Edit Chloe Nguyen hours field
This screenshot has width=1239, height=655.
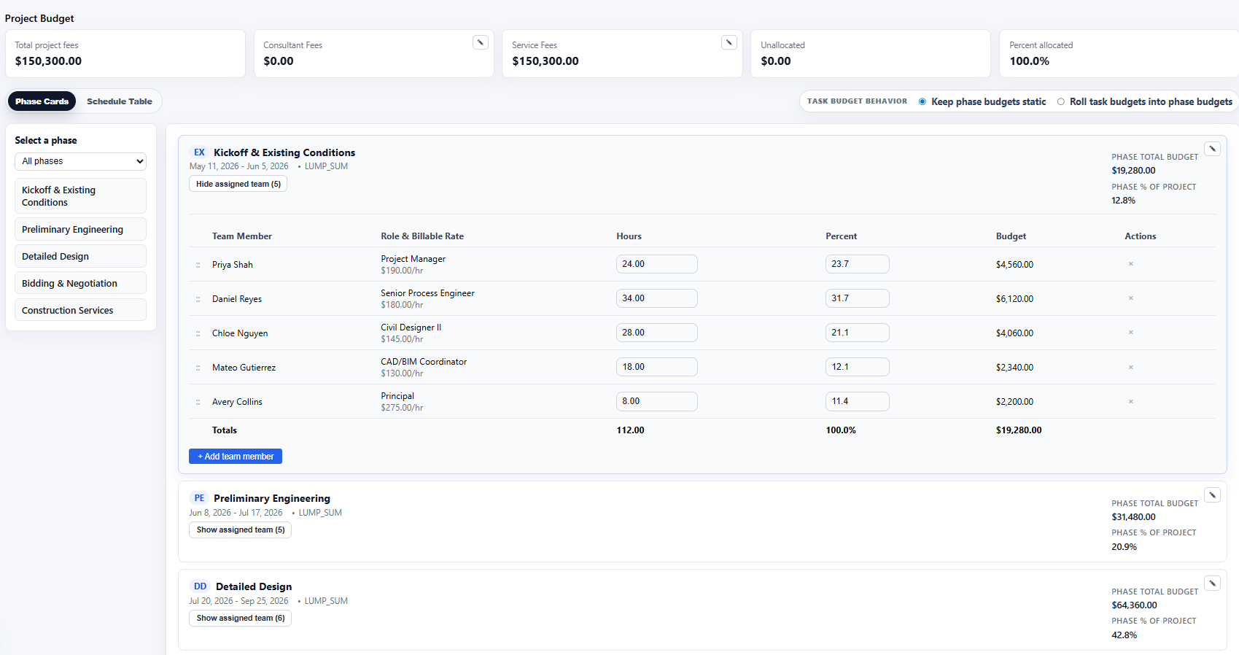coord(657,333)
